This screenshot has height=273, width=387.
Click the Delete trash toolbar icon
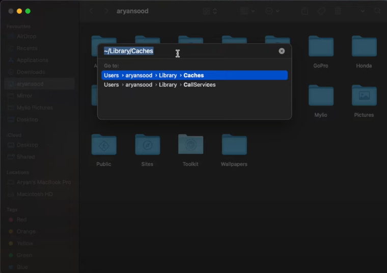(x=338, y=11)
